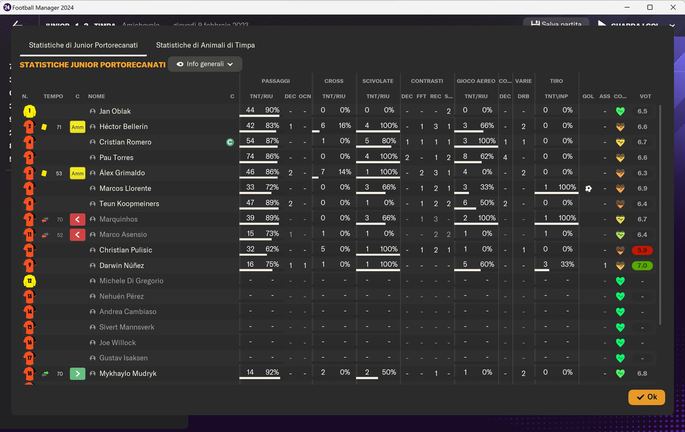Click person icon beside Pau Torres
685x432 pixels.
pos(92,158)
